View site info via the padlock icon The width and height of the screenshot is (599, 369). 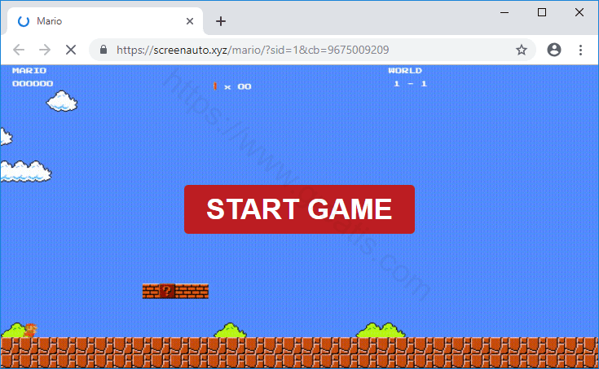point(104,50)
